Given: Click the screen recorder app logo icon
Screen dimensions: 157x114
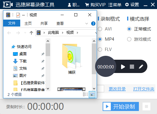Looking at the screenshot, I should [x=8, y=5].
